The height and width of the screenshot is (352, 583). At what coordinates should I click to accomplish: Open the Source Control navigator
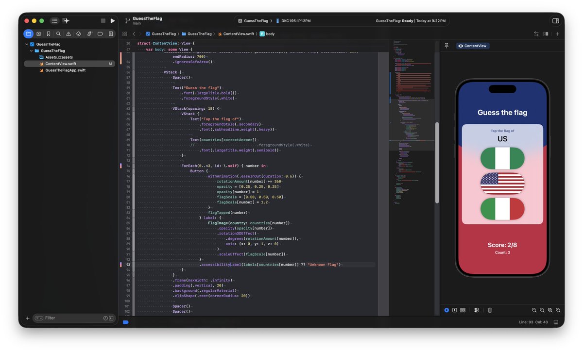(x=38, y=34)
